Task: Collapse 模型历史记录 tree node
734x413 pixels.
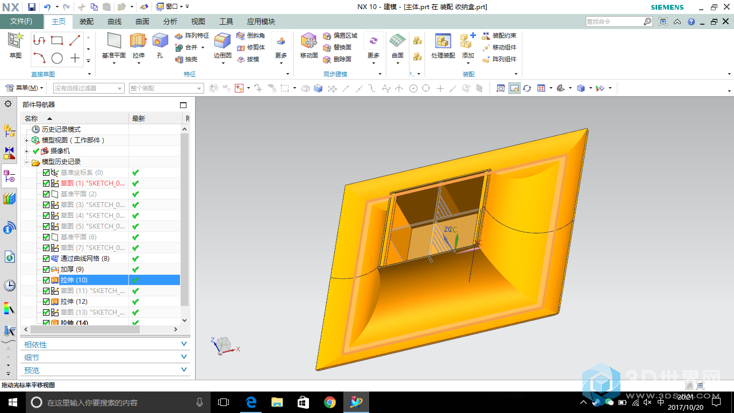Action: [27, 162]
